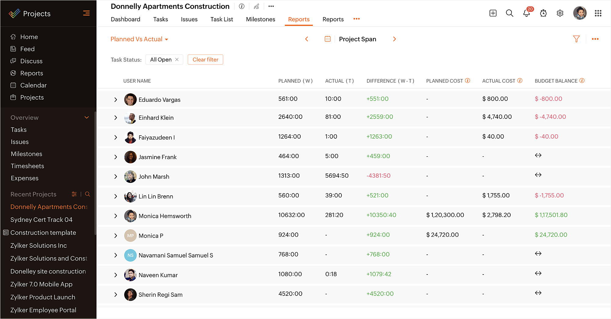Image resolution: width=611 pixels, height=319 pixels.
Task: Click the Clear filter button
Action: [x=205, y=60]
